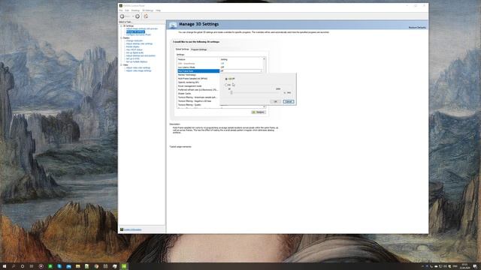Screen dimensions: 481x270
Task: Click the Back navigation arrow in toolbar
Action: pos(123,16)
